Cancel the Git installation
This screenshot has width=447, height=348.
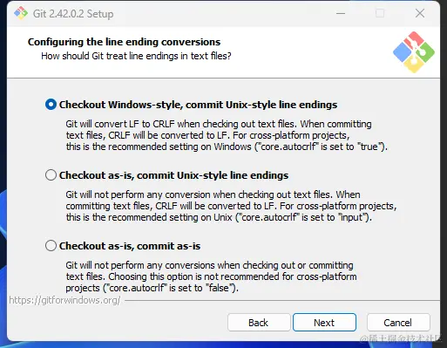pyautogui.click(x=398, y=323)
